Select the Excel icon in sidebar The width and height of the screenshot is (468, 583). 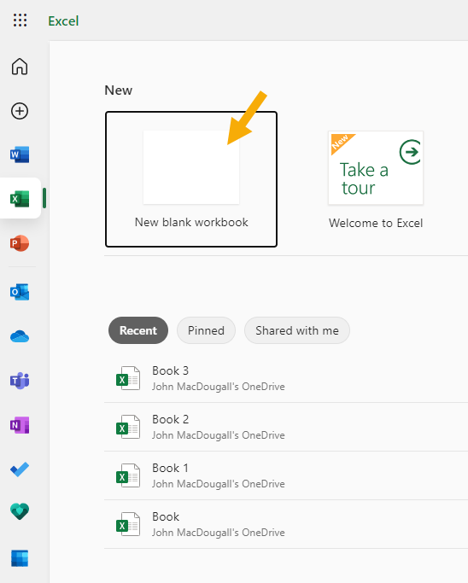click(20, 199)
